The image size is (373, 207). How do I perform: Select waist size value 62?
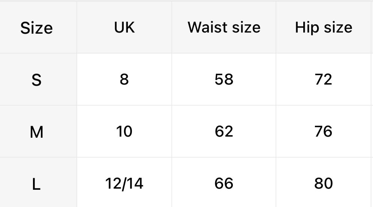[224, 131]
